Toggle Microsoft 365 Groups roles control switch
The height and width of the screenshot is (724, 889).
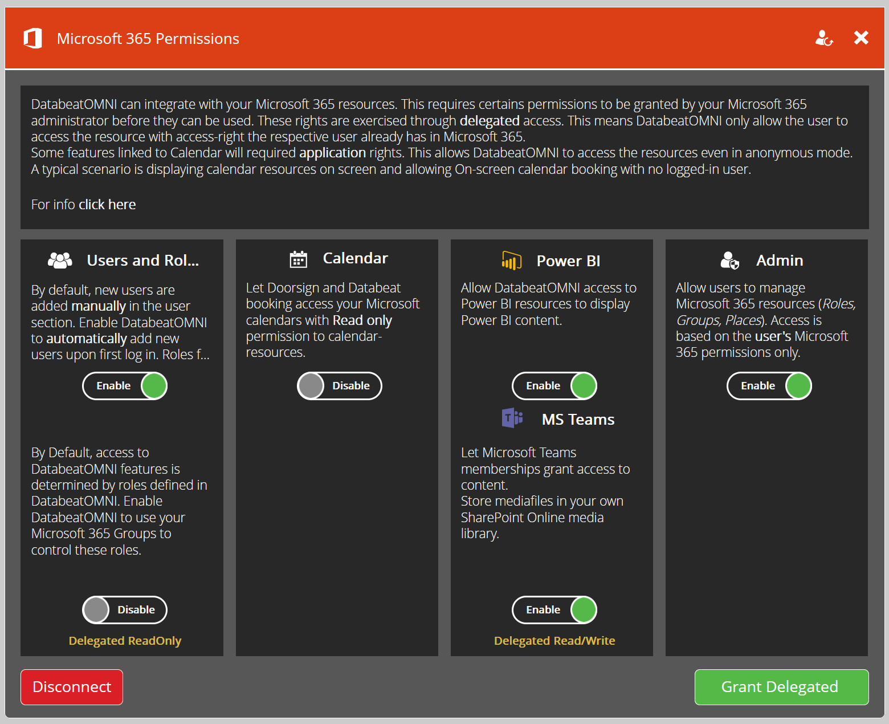125,610
